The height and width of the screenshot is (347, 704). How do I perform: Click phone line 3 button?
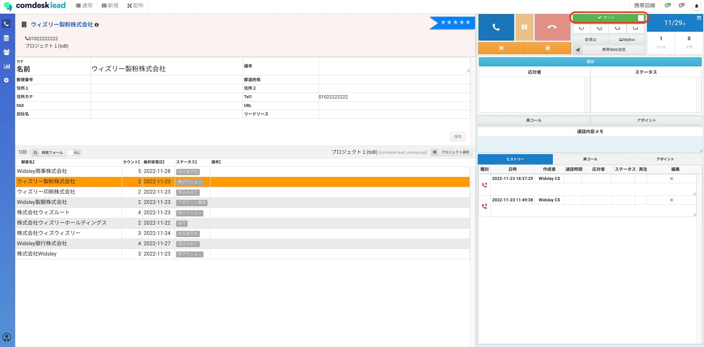pyautogui.click(x=617, y=28)
